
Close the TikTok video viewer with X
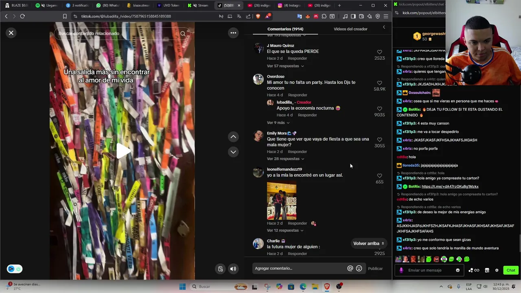coord(11,33)
